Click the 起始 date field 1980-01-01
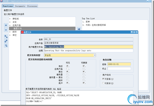This screenshot has width=154, height=106. (x=119, y=64)
